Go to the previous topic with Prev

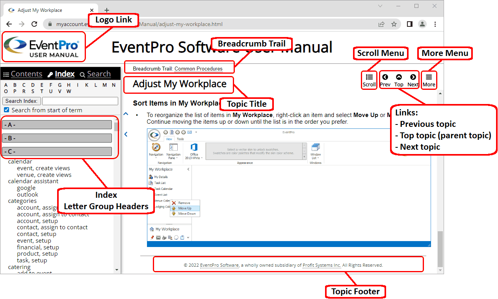[x=385, y=80]
